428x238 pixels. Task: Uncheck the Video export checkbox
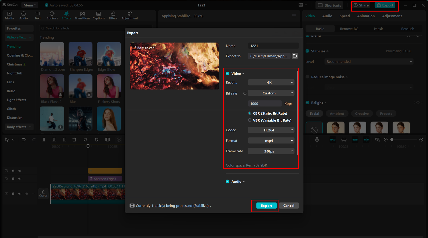pyautogui.click(x=228, y=73)
